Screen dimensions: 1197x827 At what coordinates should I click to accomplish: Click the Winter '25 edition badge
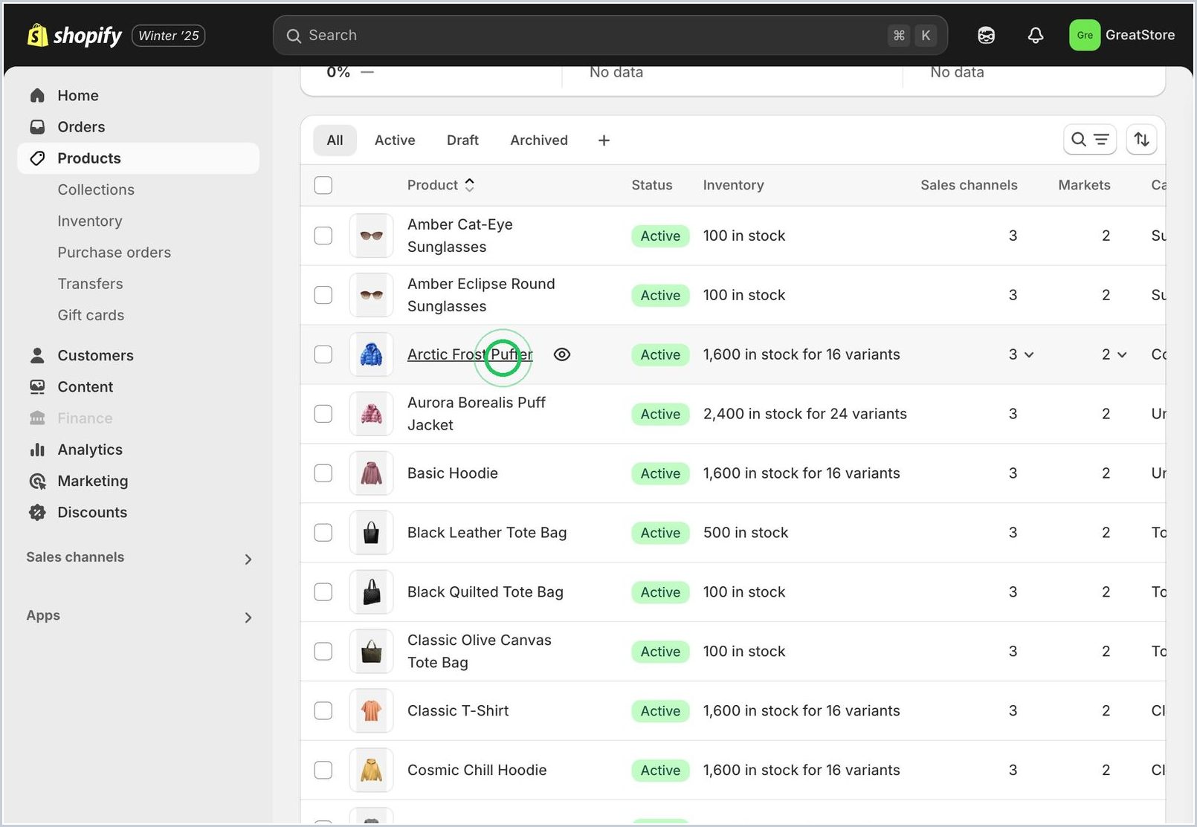169,36
